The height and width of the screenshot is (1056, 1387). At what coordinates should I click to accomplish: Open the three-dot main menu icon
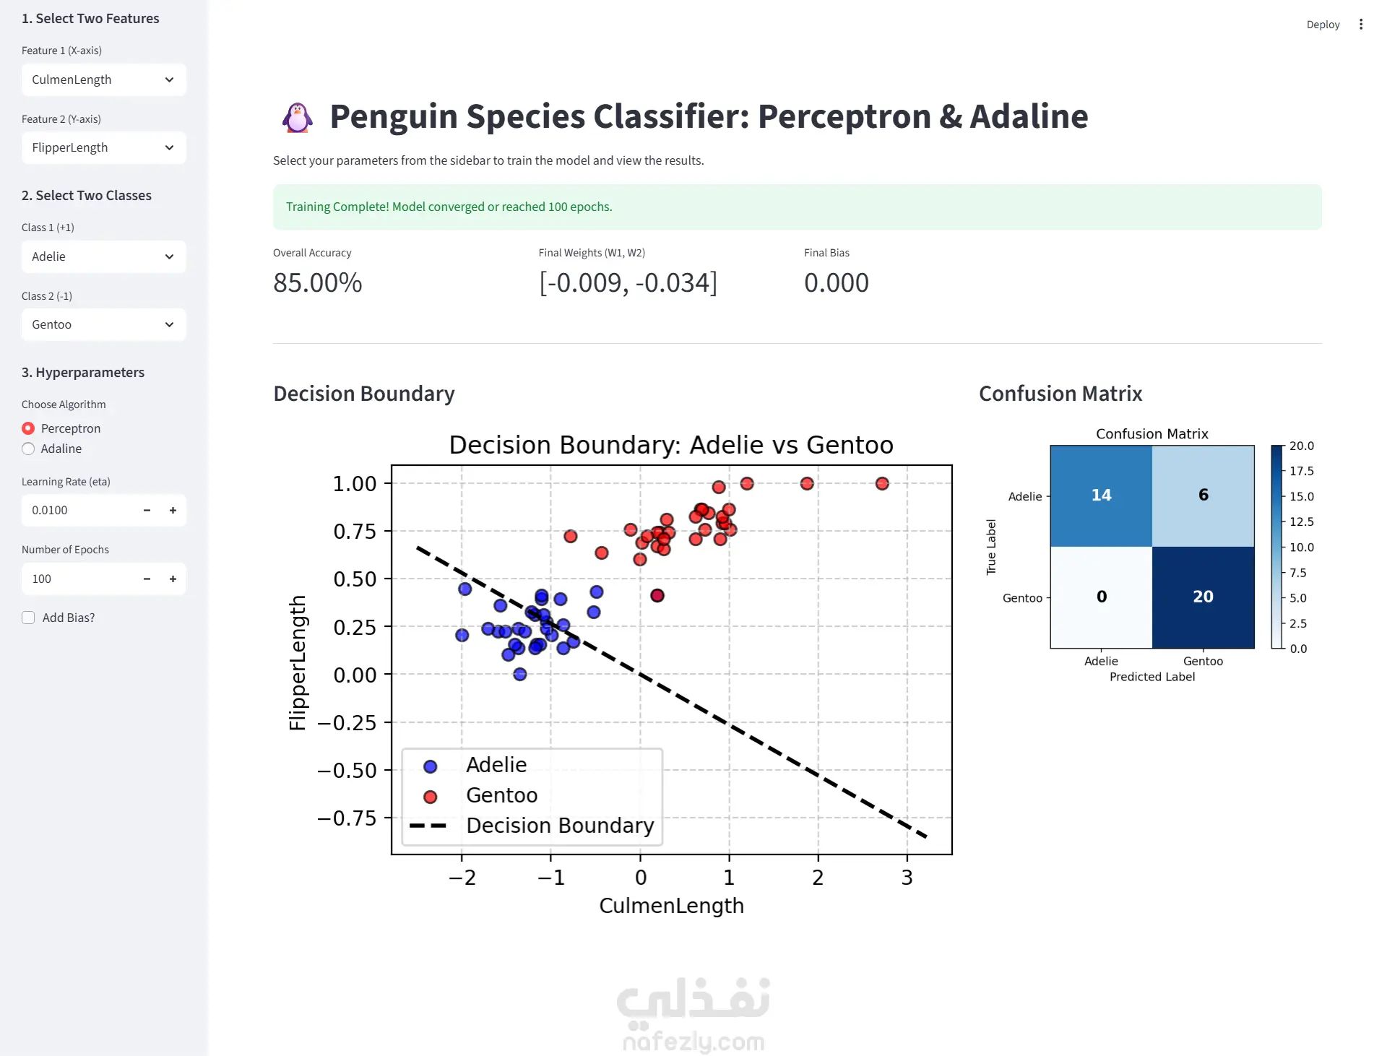pos(1361,25)
